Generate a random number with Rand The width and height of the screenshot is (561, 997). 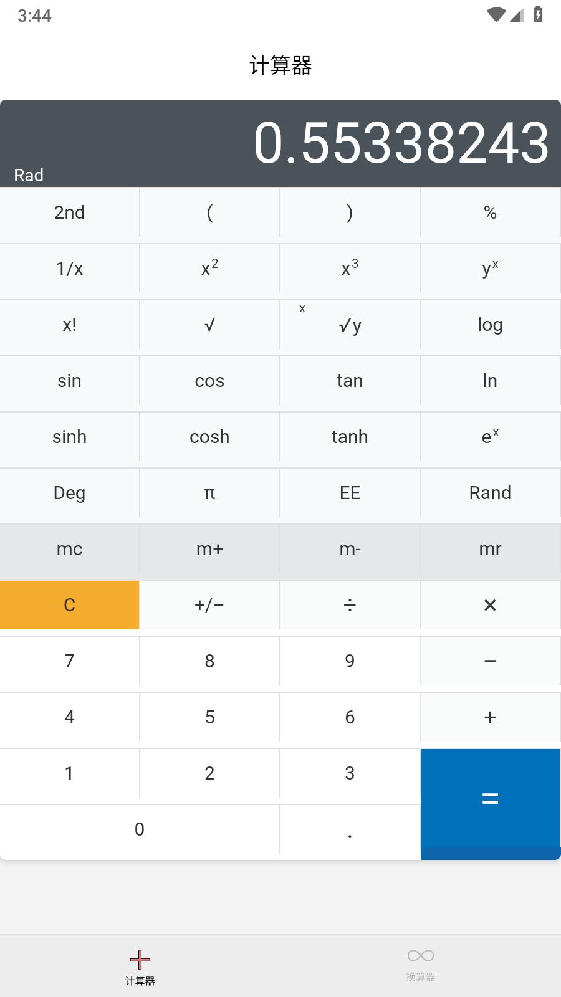coord(490,493)
